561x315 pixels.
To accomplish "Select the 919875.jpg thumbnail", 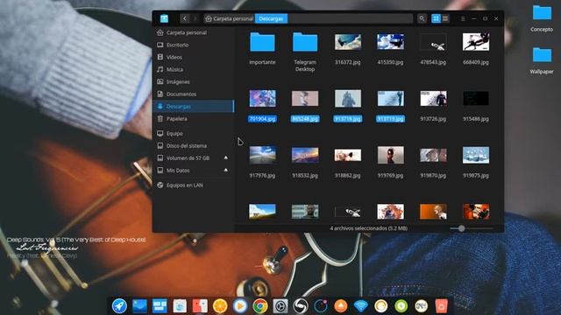I will [476, 155].
